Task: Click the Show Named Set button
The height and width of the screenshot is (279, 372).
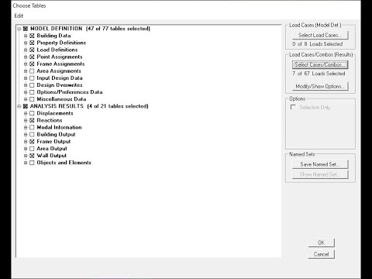Action: click(320, 174)
